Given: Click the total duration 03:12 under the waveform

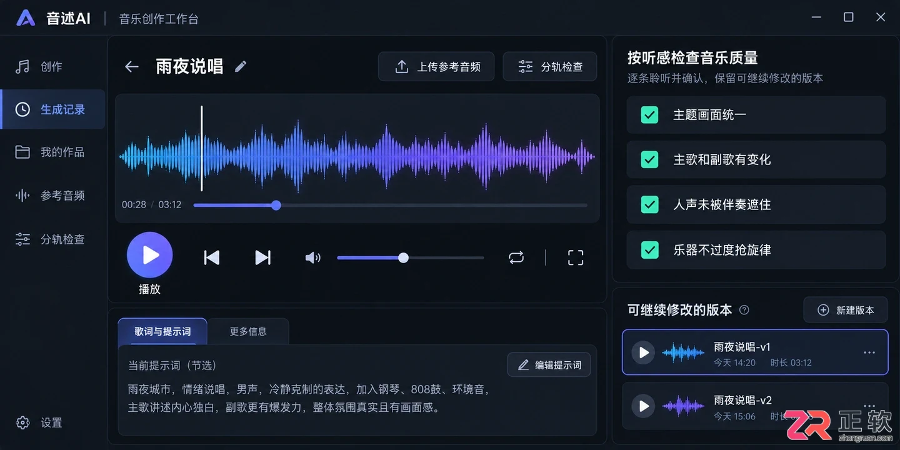Looking at the screenshot, I should 169,204.
